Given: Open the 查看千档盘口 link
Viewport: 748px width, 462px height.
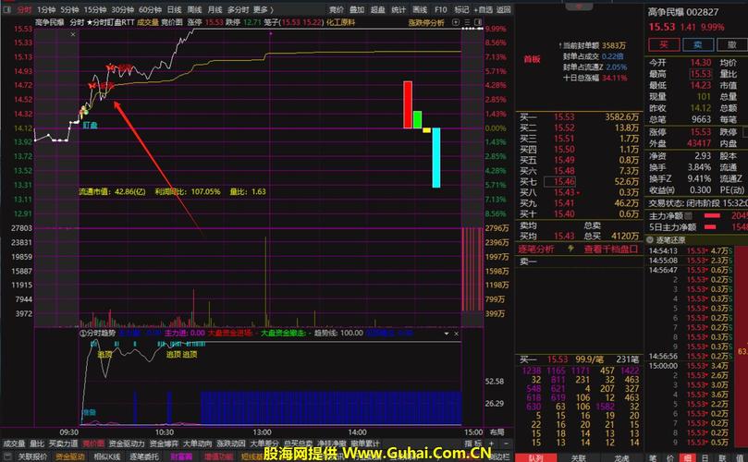Looking at the screenshot, I should (x=610, y=249).
